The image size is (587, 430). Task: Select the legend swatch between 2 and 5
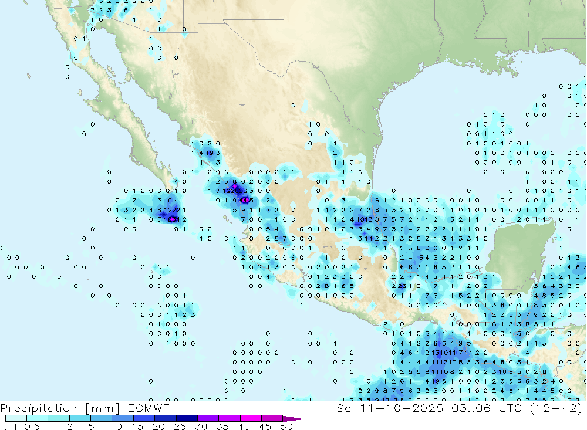80,418
